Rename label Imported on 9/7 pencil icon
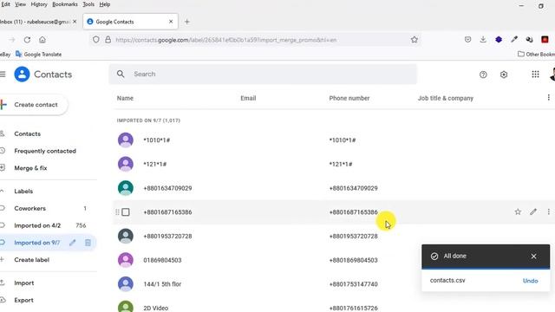This screenshot has height=312, width=555. 73,243
